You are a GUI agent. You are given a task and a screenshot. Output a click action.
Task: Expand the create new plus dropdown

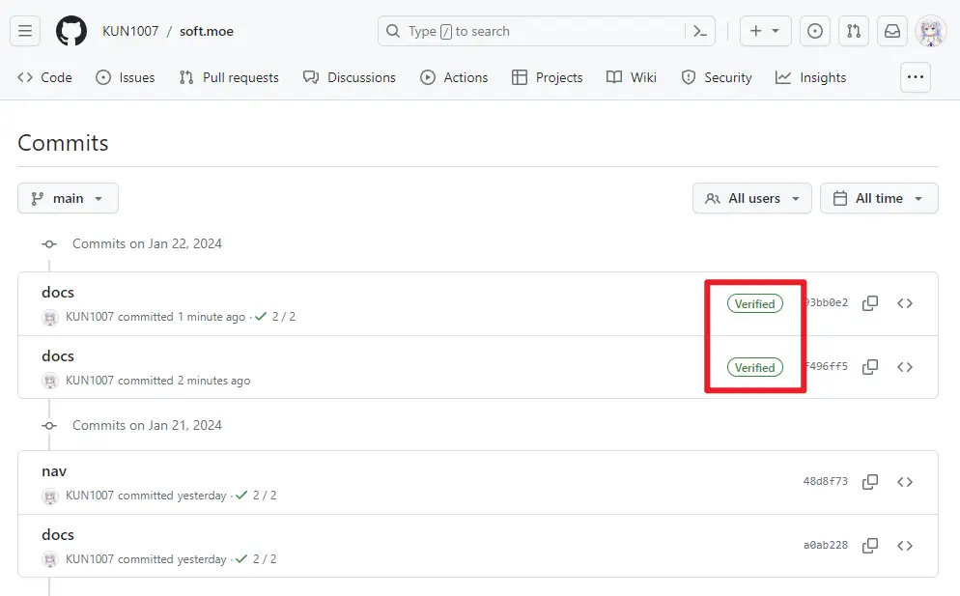coord(765,31)
